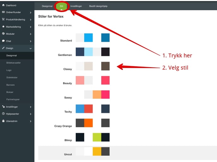Choose the Gentleman style dark blue swatch
The height and width of the screenshot is (162, 217).
coord(80,52)
